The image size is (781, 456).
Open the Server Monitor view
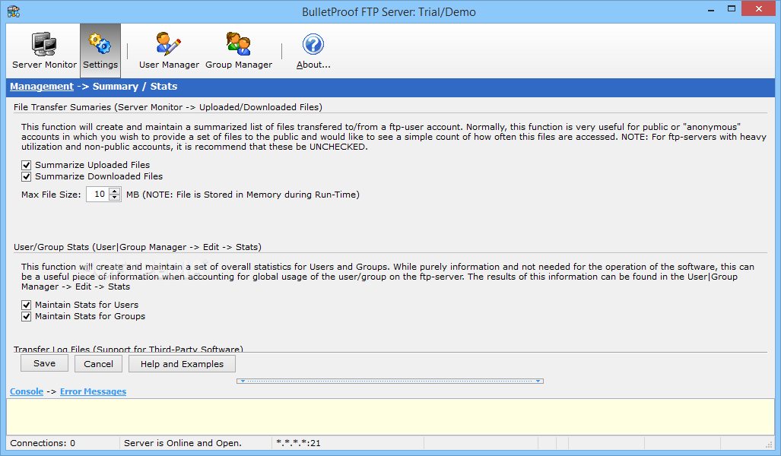click(x=44, y=51)
